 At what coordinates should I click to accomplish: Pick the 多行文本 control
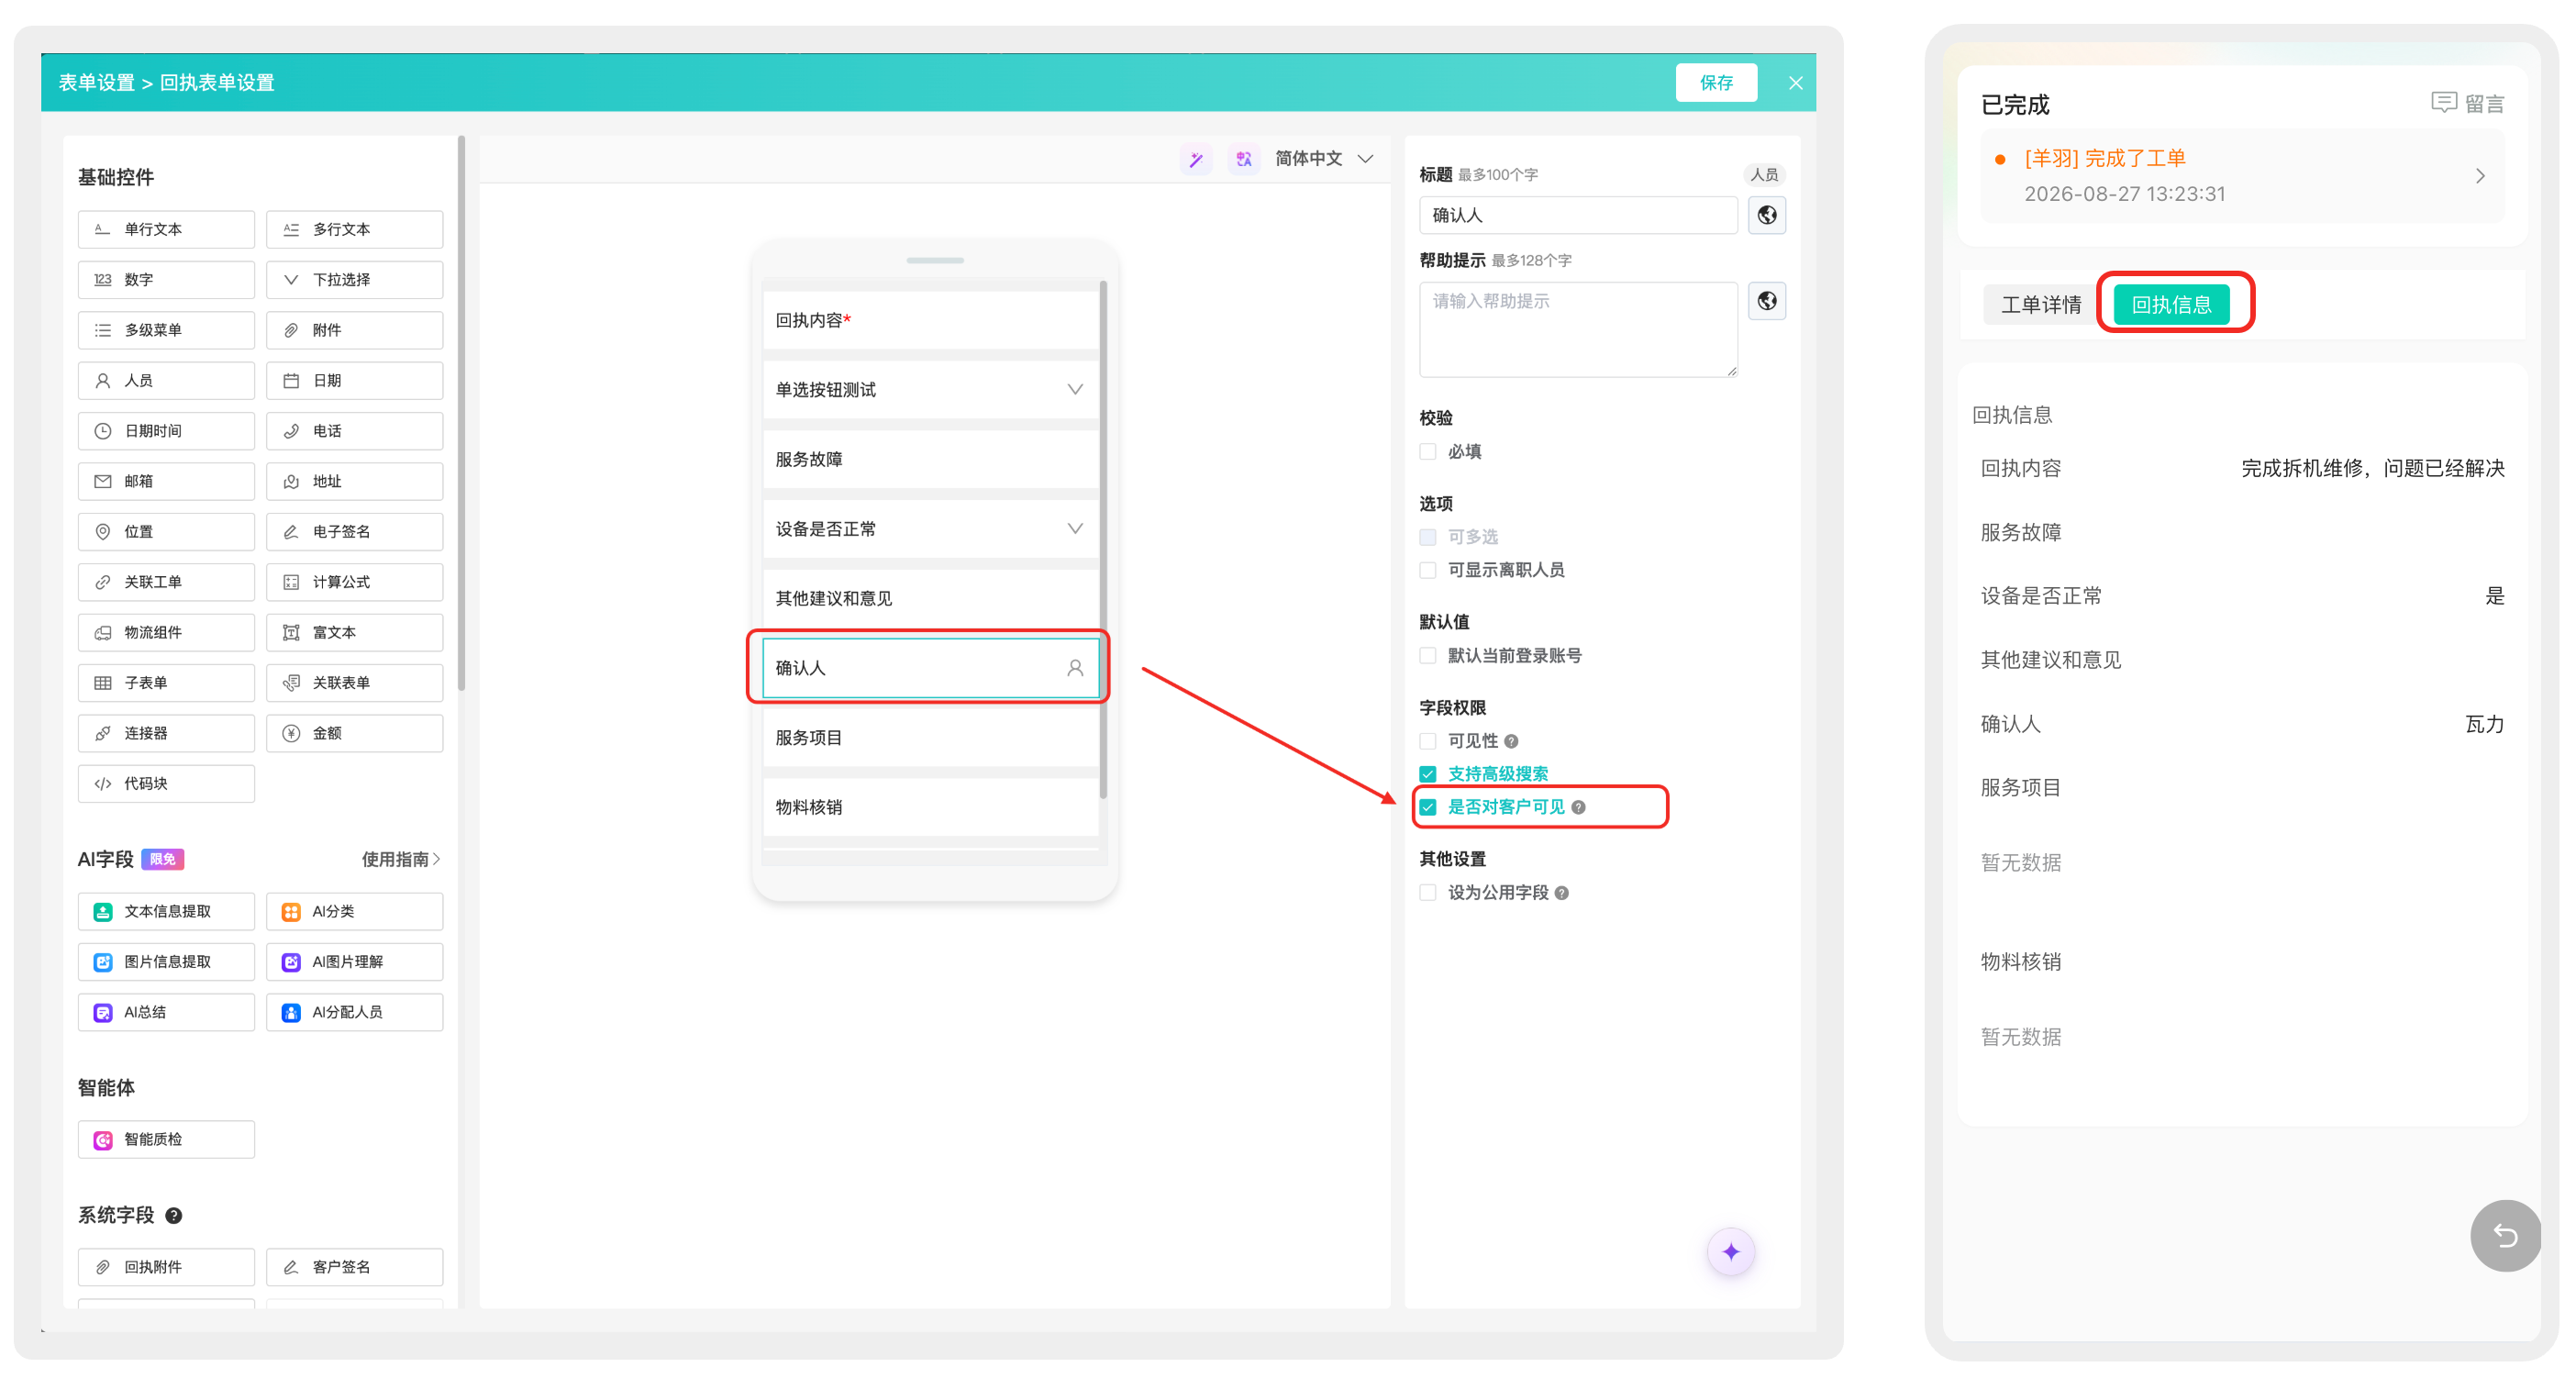pos(354,229)
